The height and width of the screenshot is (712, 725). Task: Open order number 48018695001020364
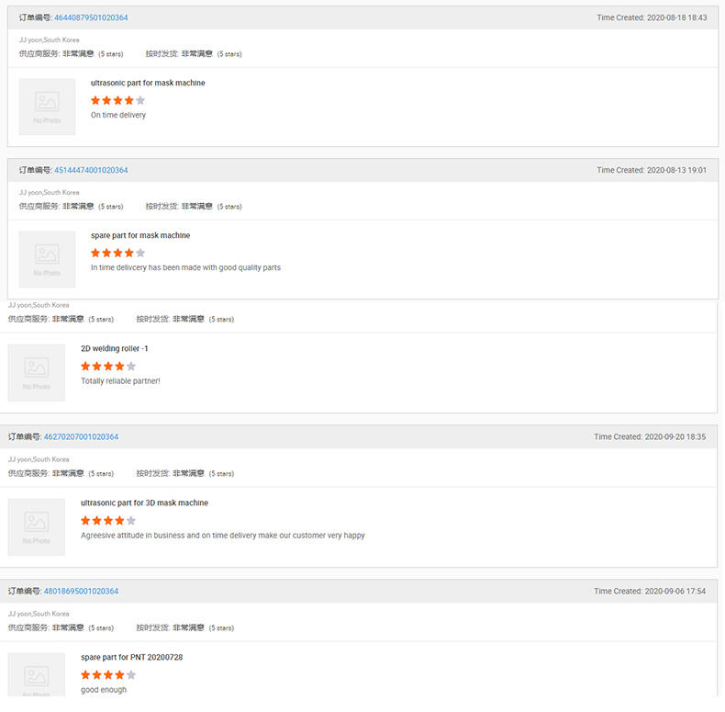point(81,591)
